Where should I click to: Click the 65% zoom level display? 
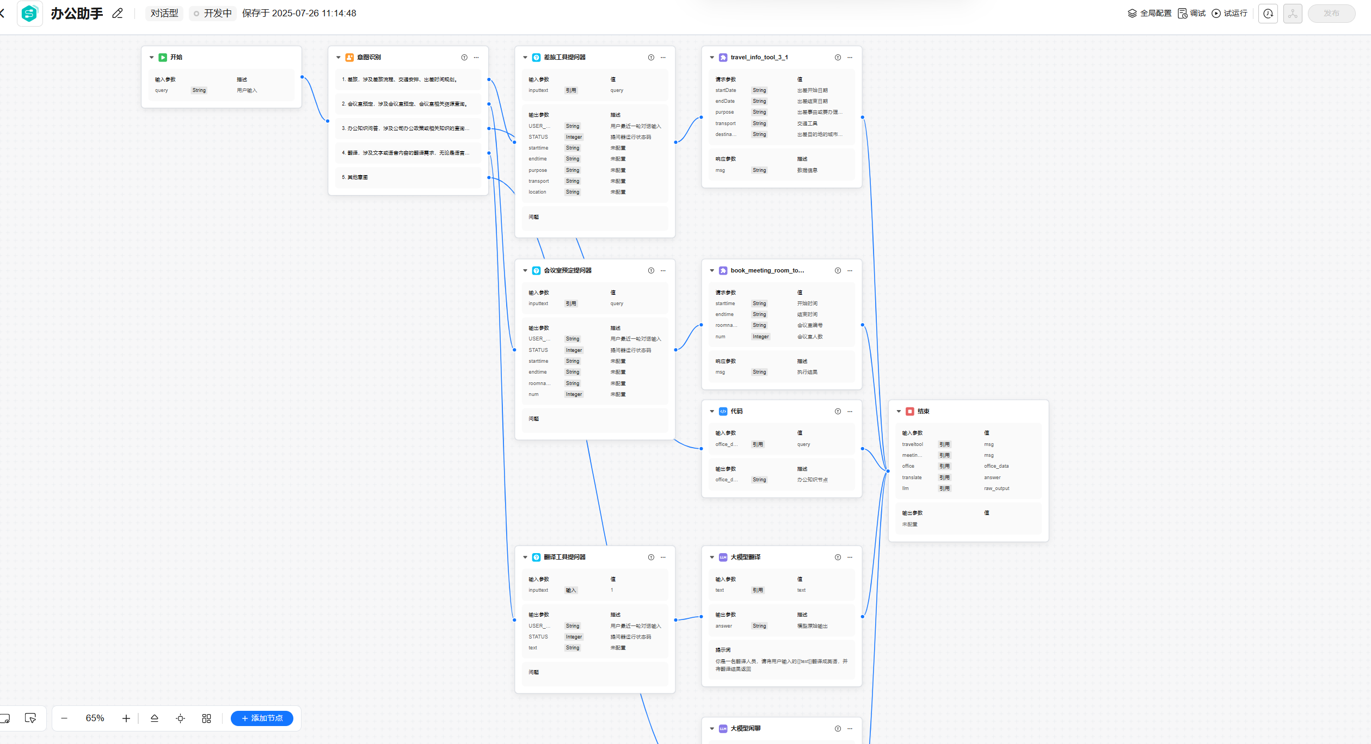point(95,718)
